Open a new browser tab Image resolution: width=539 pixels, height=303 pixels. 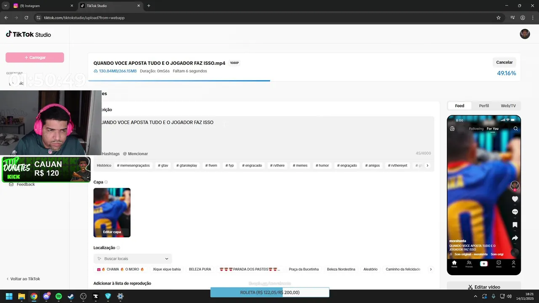(149, 6)
